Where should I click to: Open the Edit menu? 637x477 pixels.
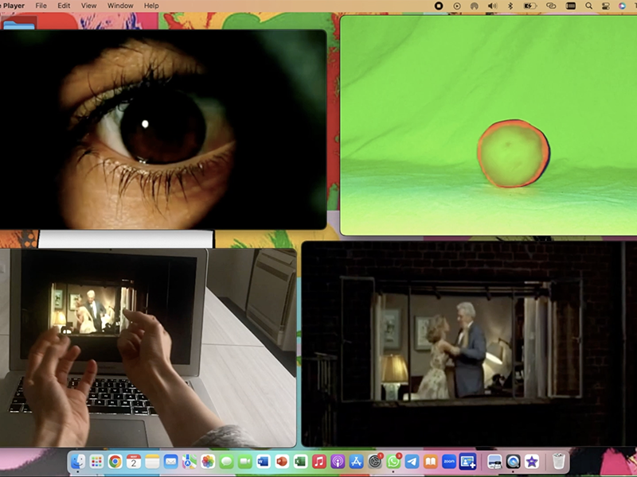tap(64, 6)
